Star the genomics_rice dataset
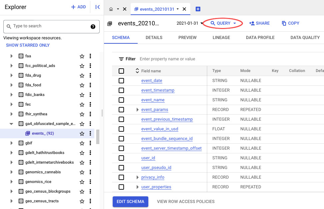Viewport: 324px width, 209px height. click(82, 182)
